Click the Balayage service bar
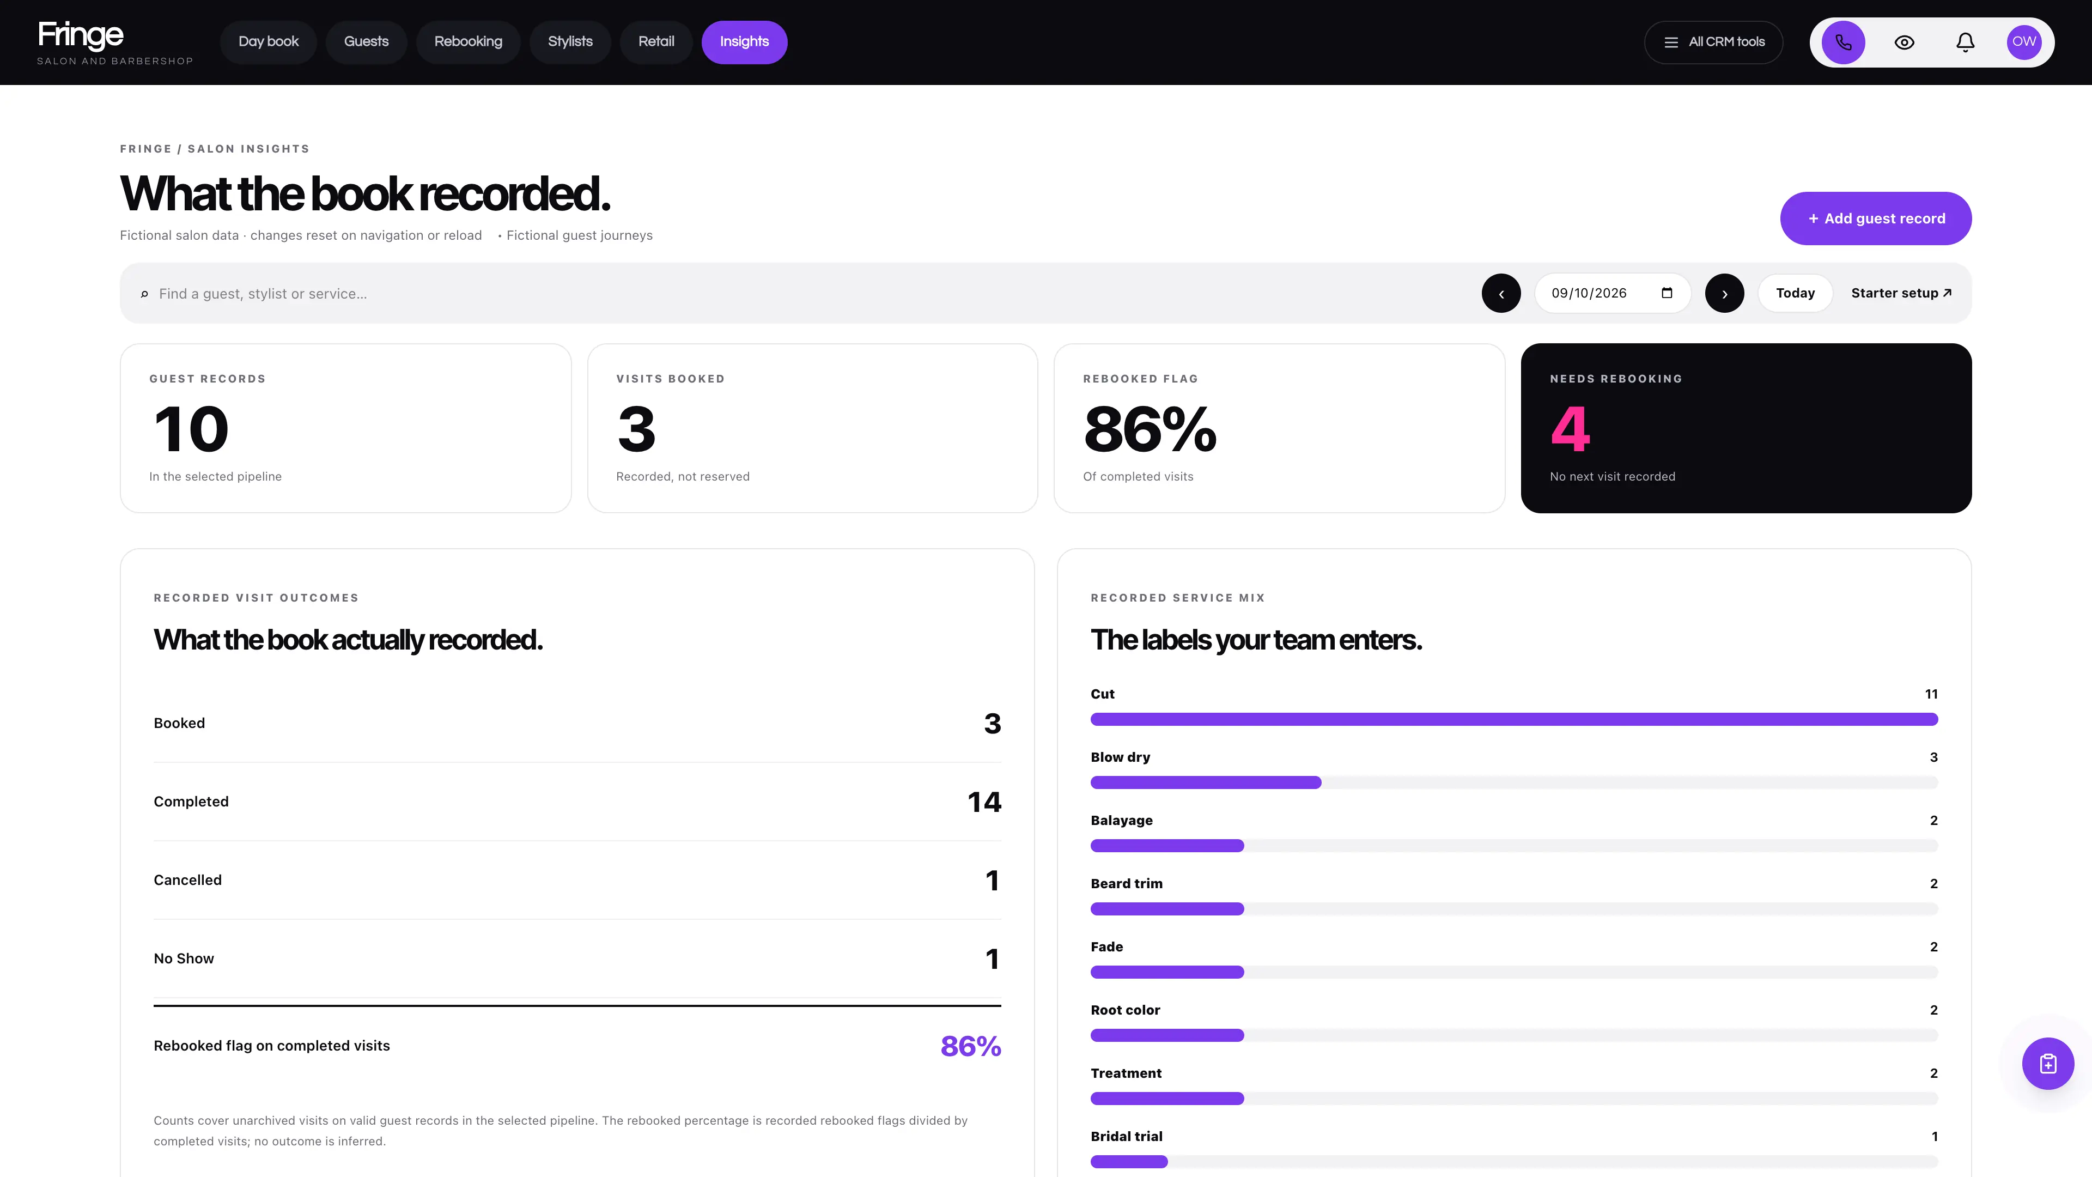2092x1177 pixels. (1514, 846)
